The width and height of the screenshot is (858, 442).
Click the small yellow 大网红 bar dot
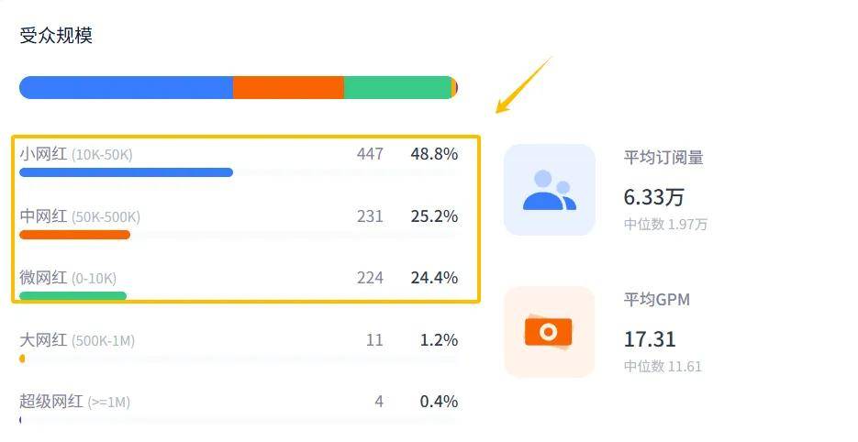pyautogui.click(x=22, y=359)
